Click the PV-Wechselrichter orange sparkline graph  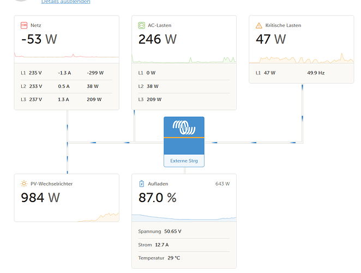tap(98, 217)
